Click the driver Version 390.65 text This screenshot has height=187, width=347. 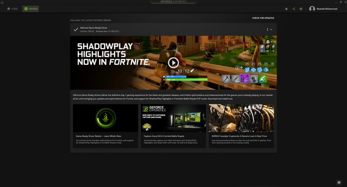pyautogui.click(x=87, y=31)
